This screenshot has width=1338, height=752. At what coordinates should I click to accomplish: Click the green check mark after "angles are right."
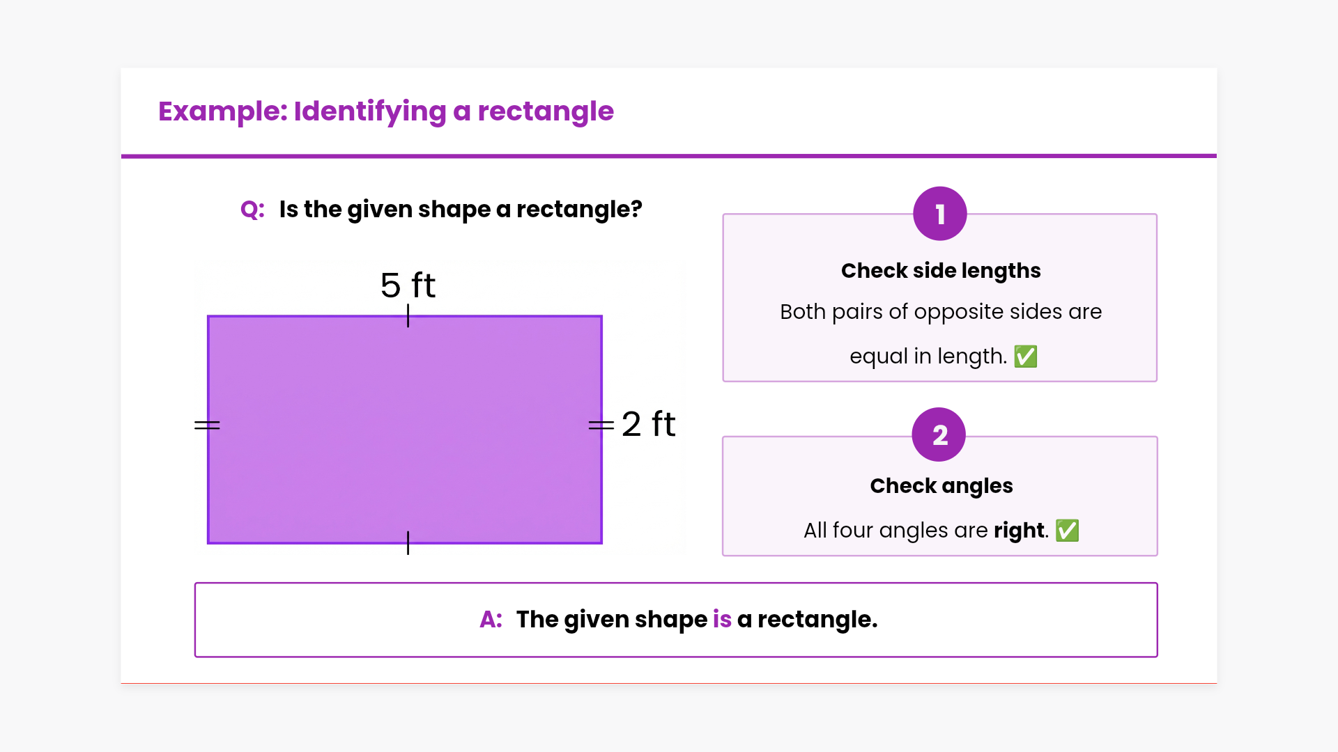(x=1067, y=531)
